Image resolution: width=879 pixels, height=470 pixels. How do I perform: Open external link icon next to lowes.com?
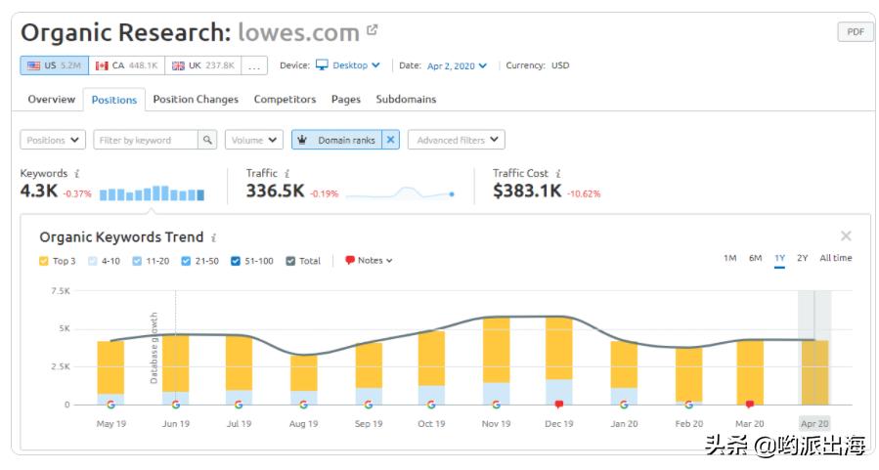tap(373, 29)
